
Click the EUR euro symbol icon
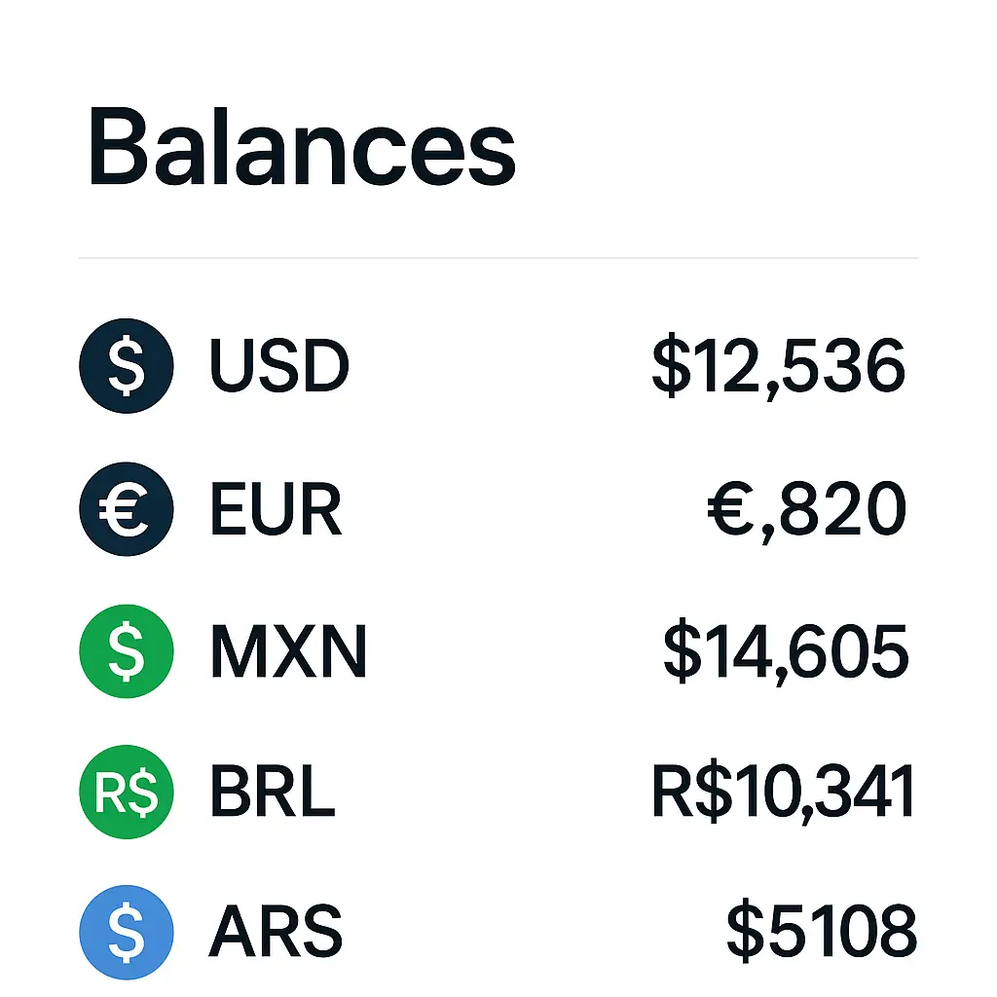[x=126, y=509]
